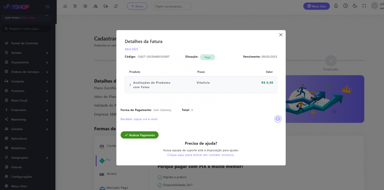This screenshot has height=190, width=384.
Task: Expand the Avaliações de Produtos row
Action: [x=130, y=85]
